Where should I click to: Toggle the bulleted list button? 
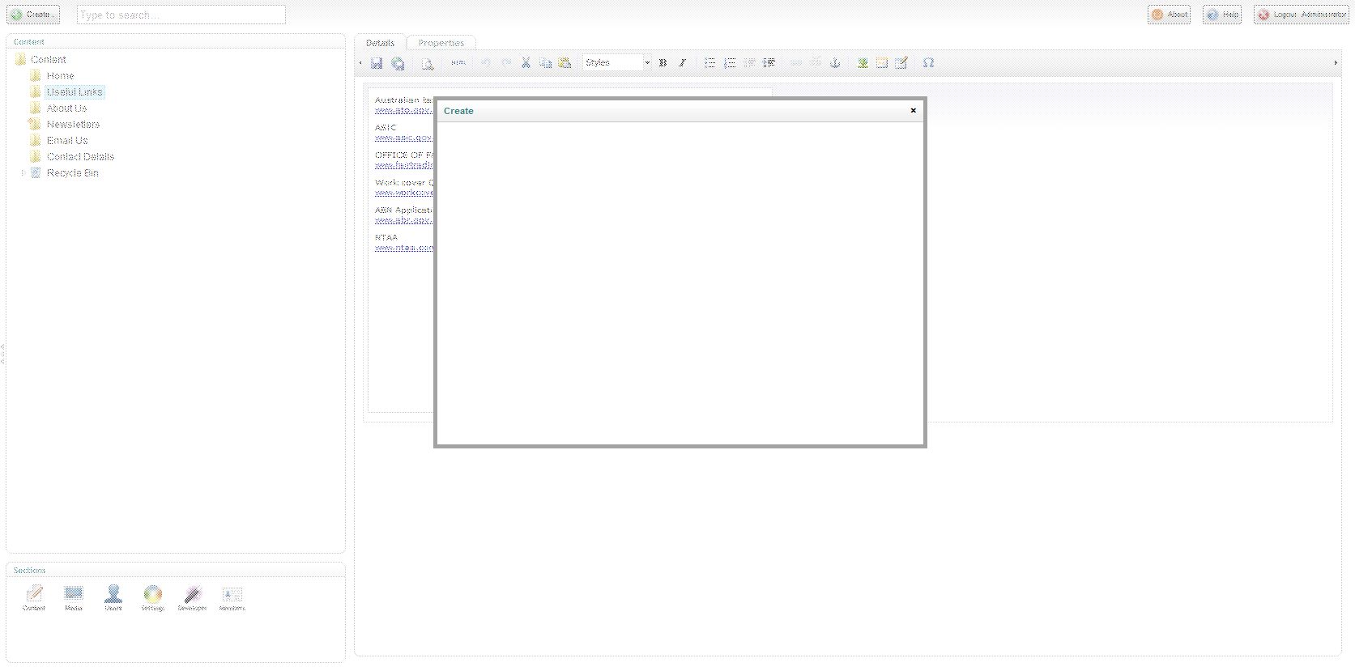tap(709, 63)
